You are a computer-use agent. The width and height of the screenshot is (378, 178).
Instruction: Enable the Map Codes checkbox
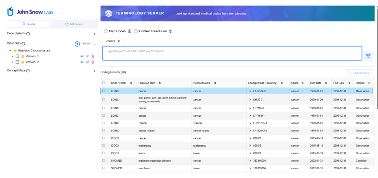[x=106, y=31]
